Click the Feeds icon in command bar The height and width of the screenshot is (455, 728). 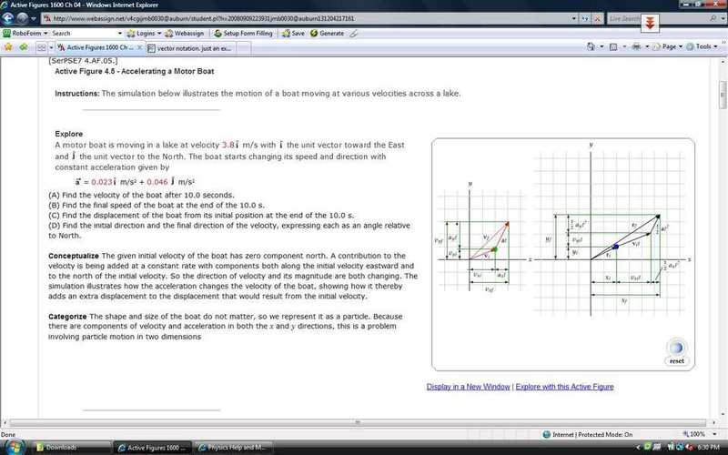click(x=613, y=47)
